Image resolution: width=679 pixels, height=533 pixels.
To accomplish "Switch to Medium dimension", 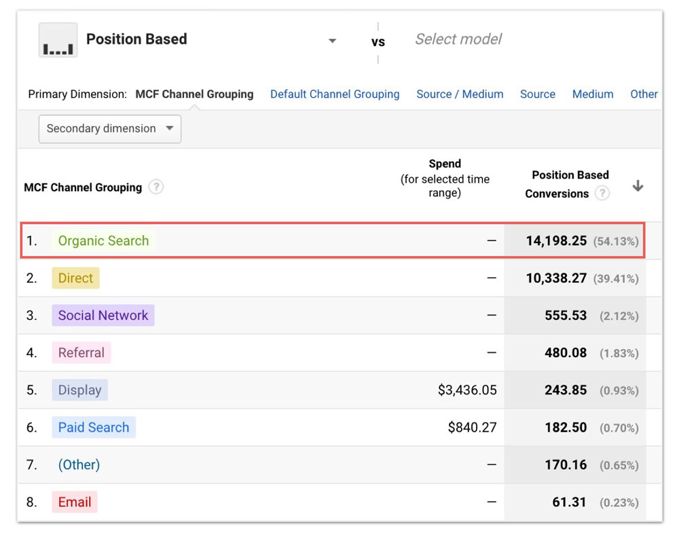I will tap(593, 94).
